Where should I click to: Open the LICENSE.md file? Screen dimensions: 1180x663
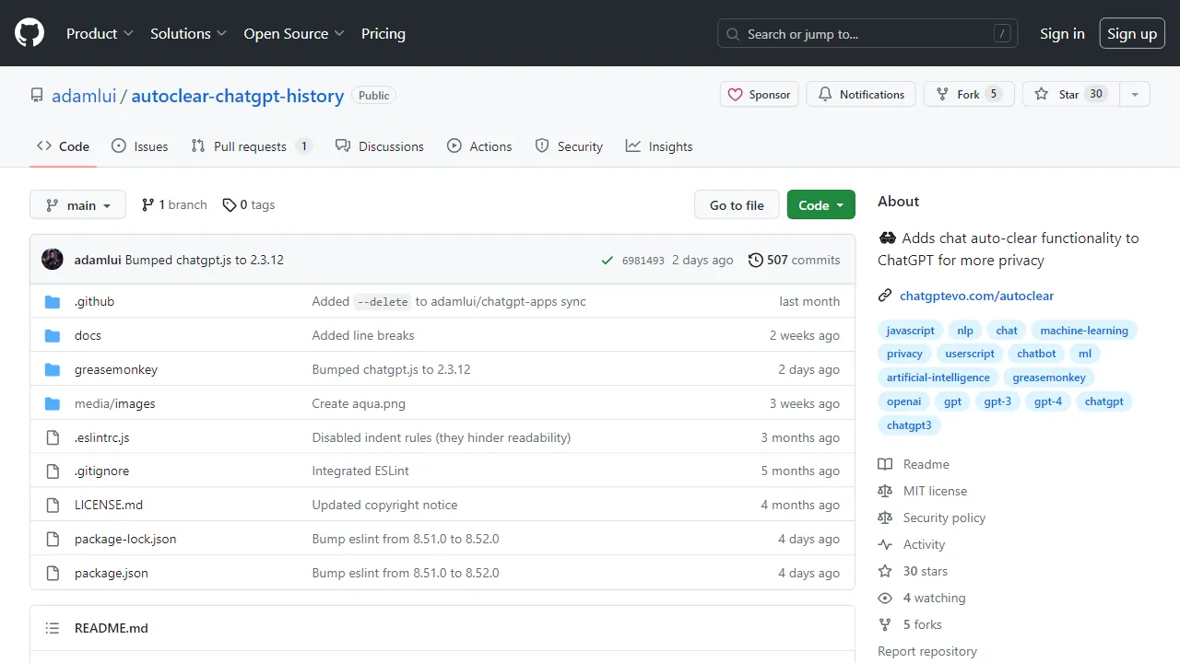point(109,505)
